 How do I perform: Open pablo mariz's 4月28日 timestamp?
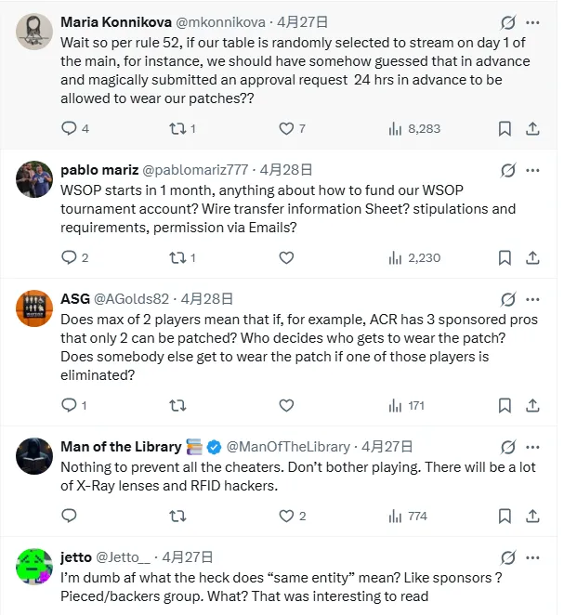click(286, 170)
